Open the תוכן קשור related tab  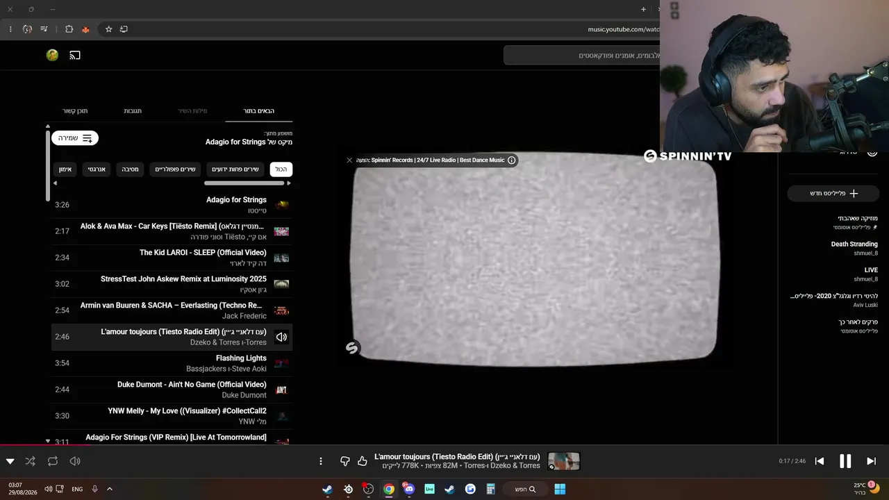tap(75, 111)
